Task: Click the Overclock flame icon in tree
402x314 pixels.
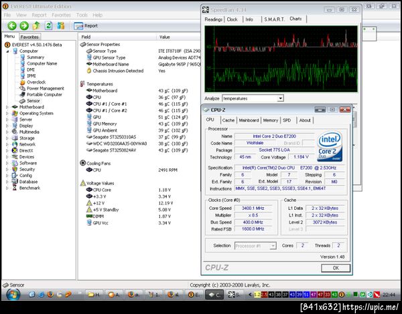Action: [x=23, y=82]
